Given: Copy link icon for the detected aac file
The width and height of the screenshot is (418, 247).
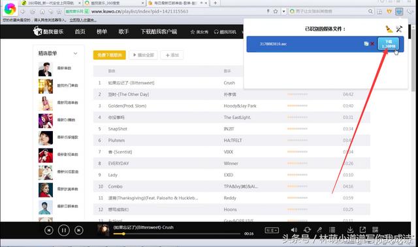Looking at the screenshot, I should (x=366, y=44).
